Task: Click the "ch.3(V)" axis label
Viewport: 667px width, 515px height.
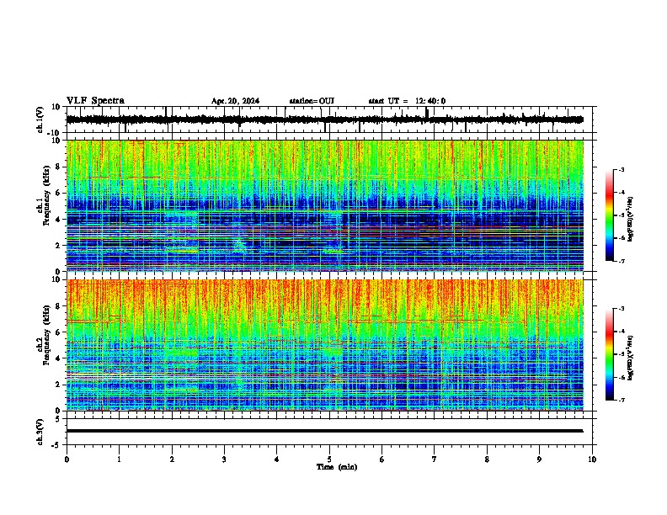Action: point(40,432)
